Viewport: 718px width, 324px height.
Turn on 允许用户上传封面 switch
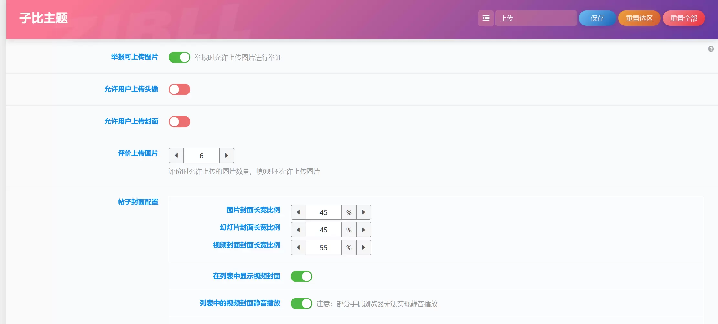[179, 122]
